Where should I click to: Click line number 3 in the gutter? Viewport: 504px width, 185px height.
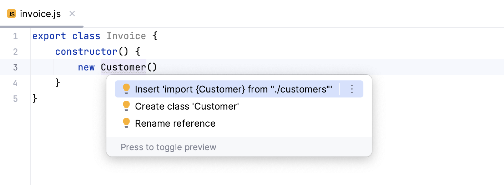[15, 67]
